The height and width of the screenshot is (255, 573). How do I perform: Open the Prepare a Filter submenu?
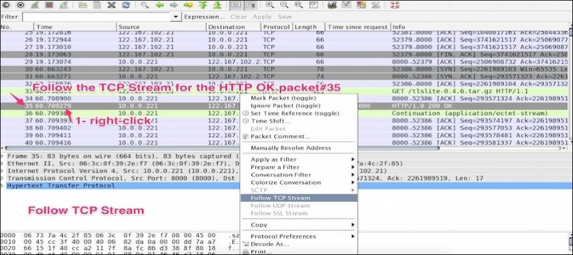pos(299,167)
